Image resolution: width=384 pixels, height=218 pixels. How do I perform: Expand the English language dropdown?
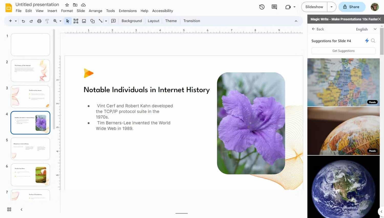point(375,29)
